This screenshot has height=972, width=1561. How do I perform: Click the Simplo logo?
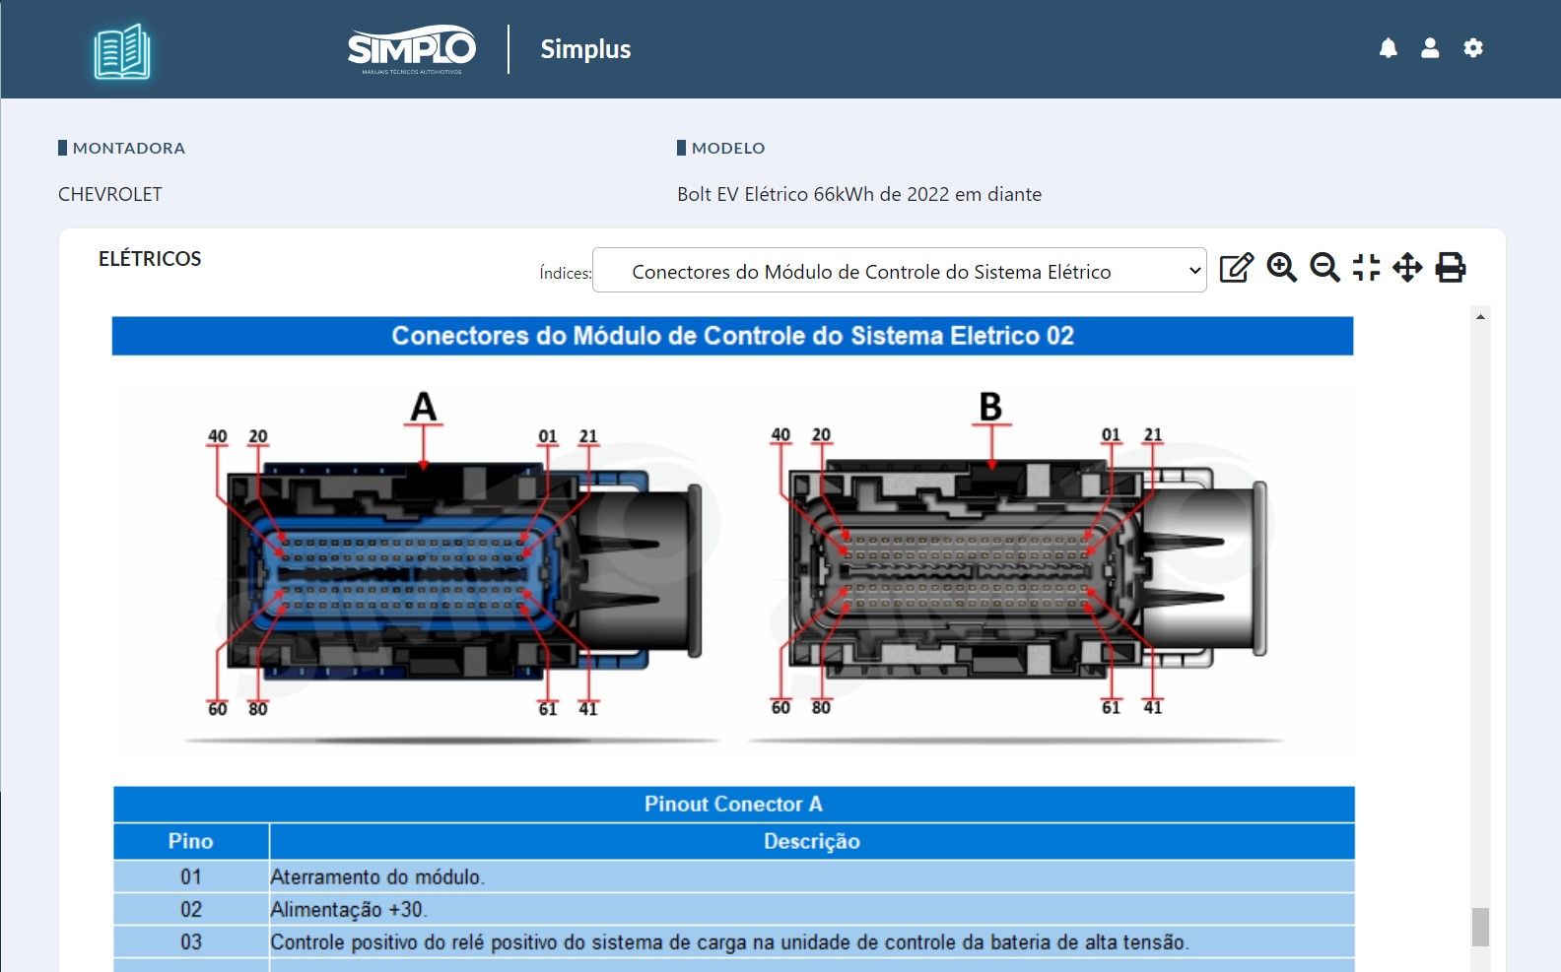click(412, 49)
